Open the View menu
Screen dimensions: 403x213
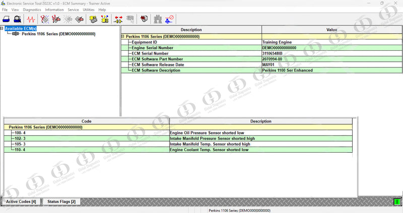pos(15,10)
